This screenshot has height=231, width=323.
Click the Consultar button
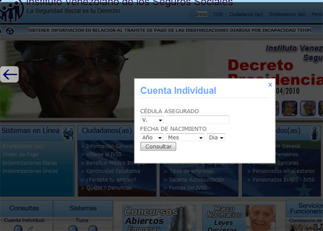(158, 147)
